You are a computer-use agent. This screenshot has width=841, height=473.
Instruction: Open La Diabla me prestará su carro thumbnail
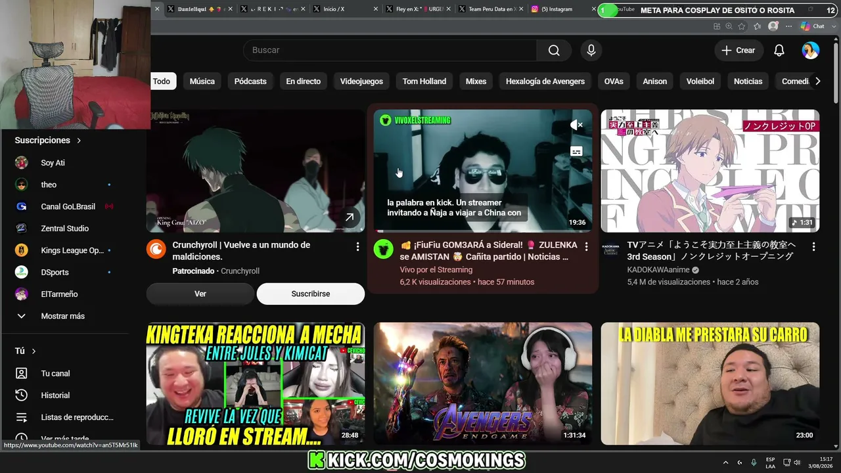[710, 384]
